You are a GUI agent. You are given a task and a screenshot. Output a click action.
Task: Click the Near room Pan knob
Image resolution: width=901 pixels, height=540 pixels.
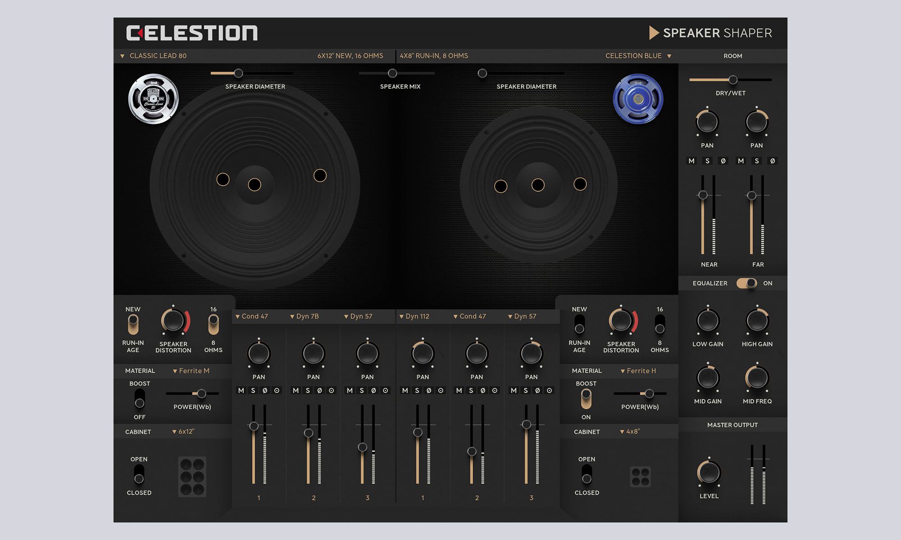[707, 121]
